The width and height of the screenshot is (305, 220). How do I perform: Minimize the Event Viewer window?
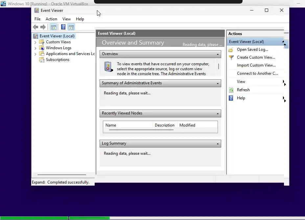pyautogui.click(x=252, y=10)
